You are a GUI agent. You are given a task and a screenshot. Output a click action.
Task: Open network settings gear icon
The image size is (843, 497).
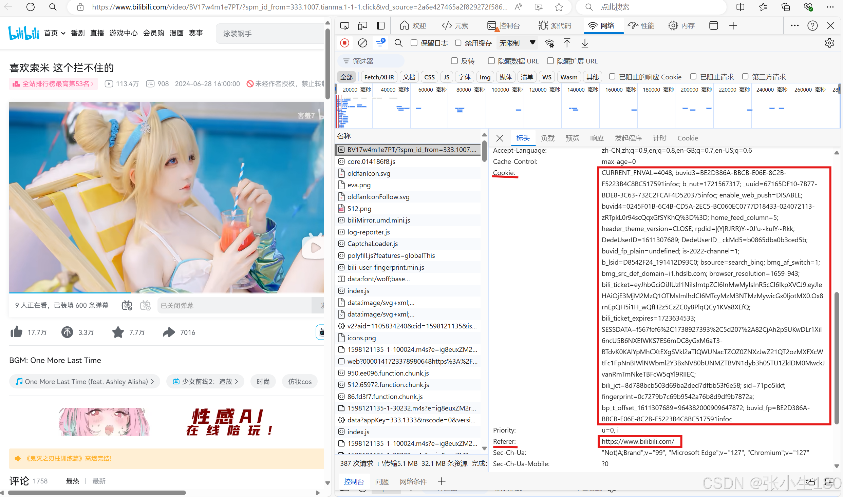829,43
